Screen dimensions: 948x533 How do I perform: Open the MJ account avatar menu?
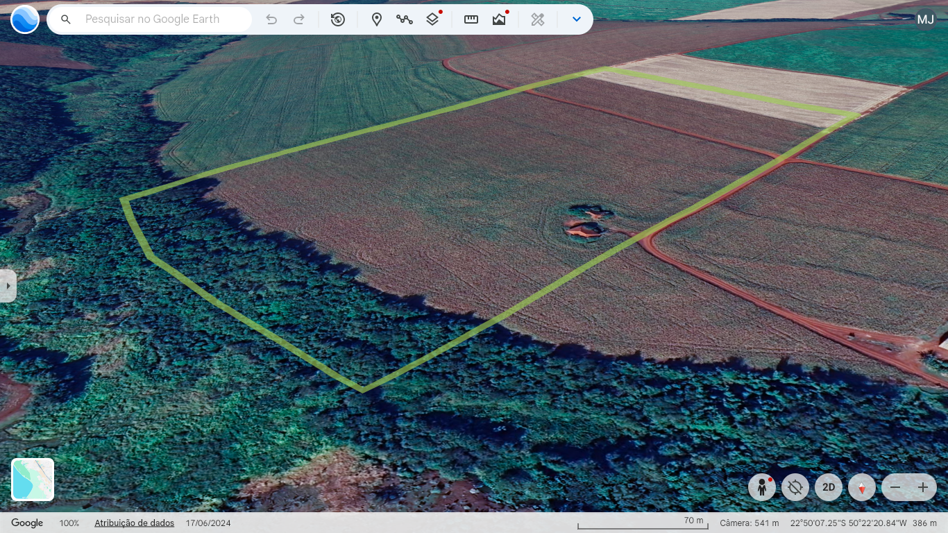pos(926,19)
